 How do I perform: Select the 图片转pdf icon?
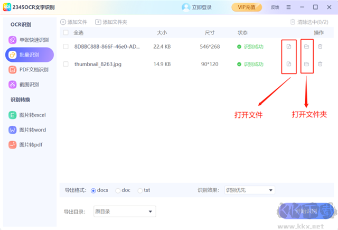12,144
